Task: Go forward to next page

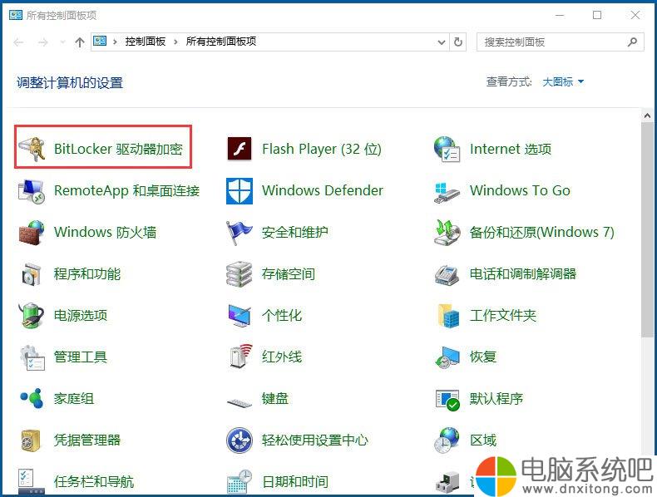Action: click(43, 42)
